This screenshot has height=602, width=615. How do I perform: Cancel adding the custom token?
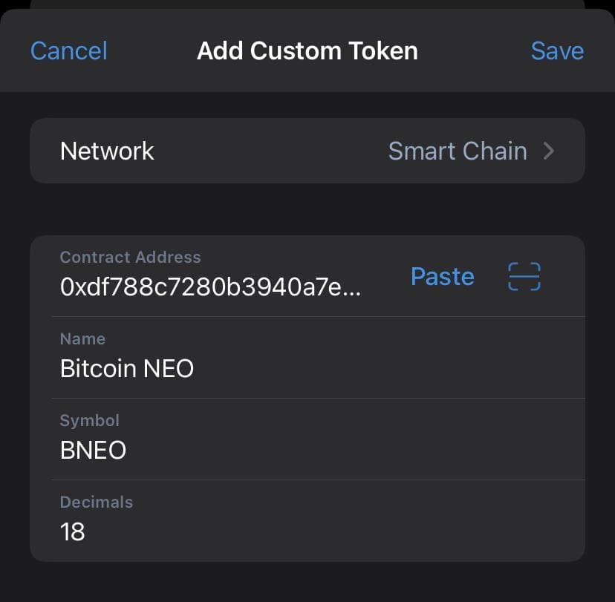[69, 51]
